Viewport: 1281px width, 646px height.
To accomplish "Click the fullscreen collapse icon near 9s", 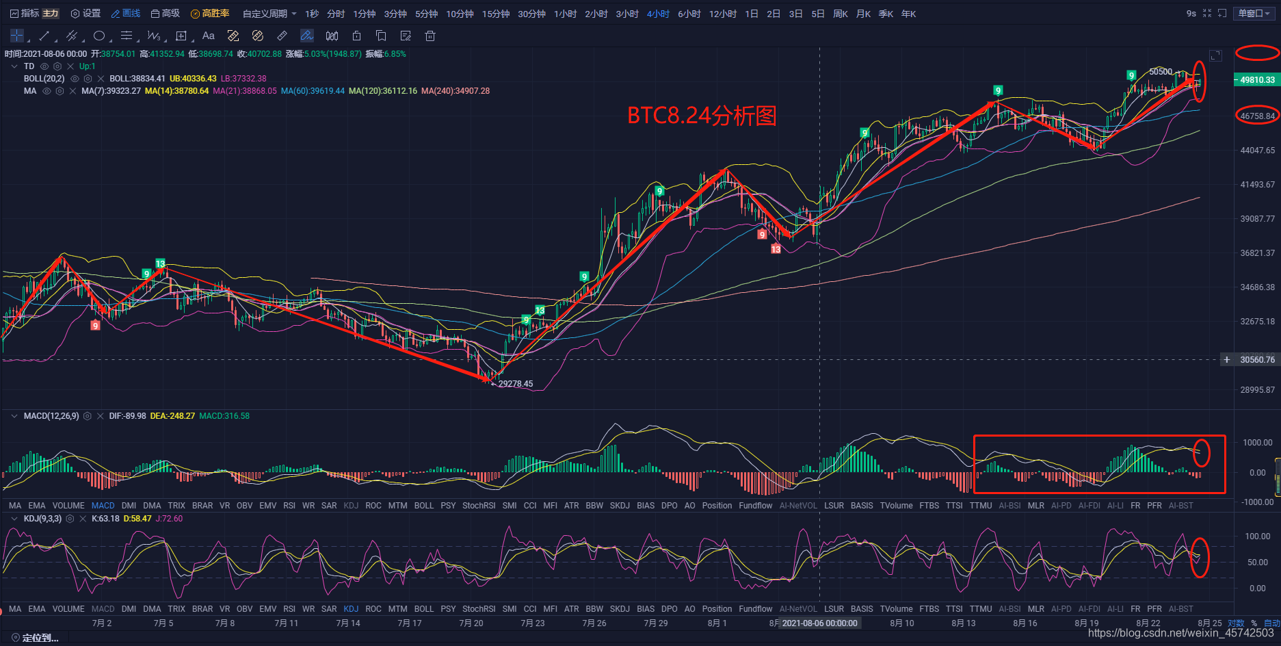I will tap(1207, 13).
